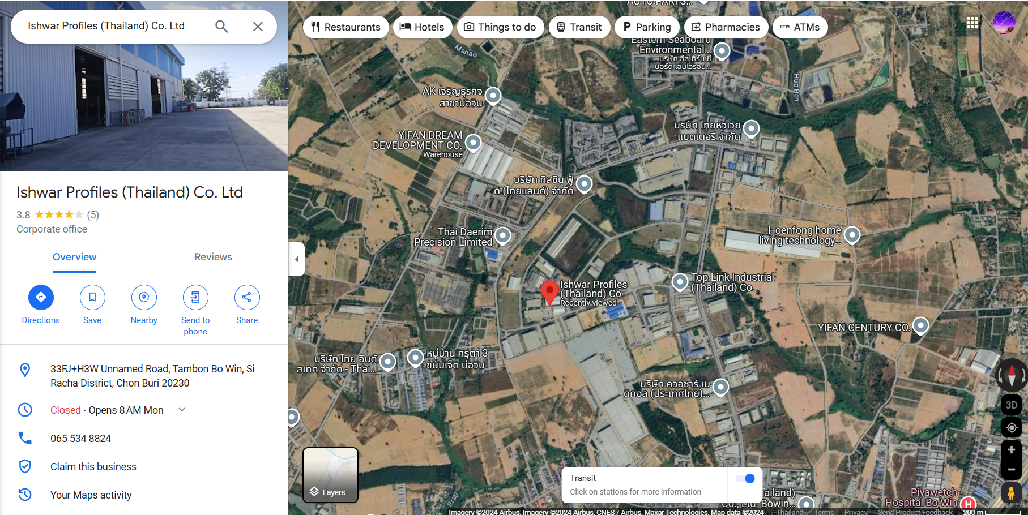1028x515 pixels.
Task: Click the shield icon beside Claim this business
Action: tap(25, 466)
